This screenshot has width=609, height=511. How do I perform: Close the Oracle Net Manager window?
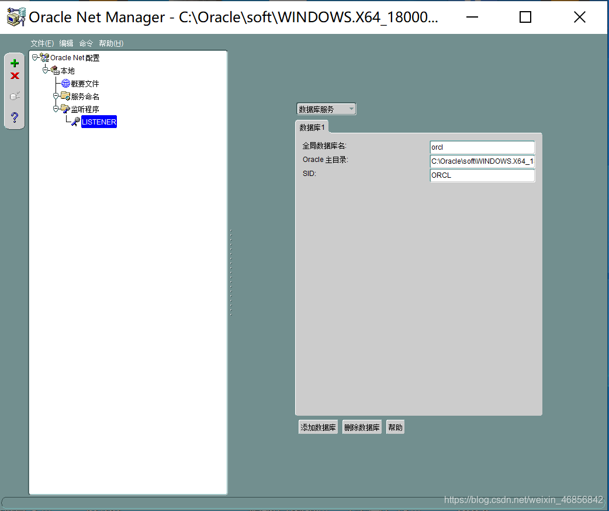[579, 17]
